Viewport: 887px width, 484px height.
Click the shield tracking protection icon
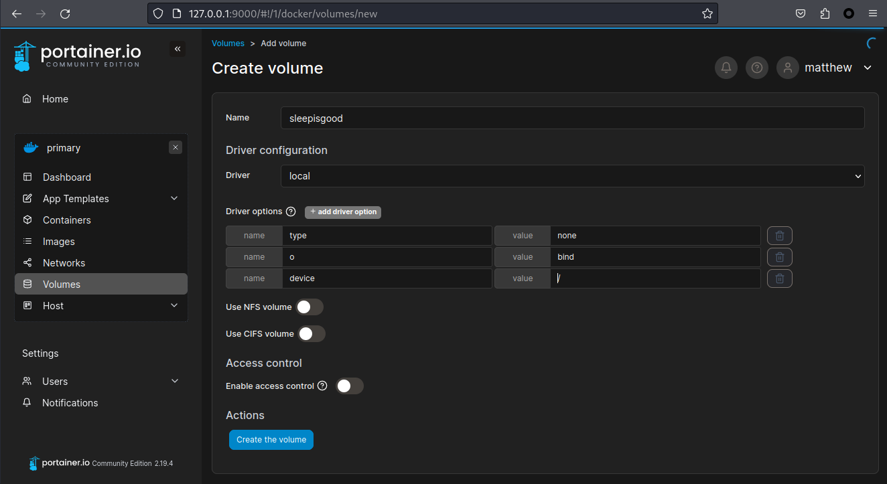158,13
